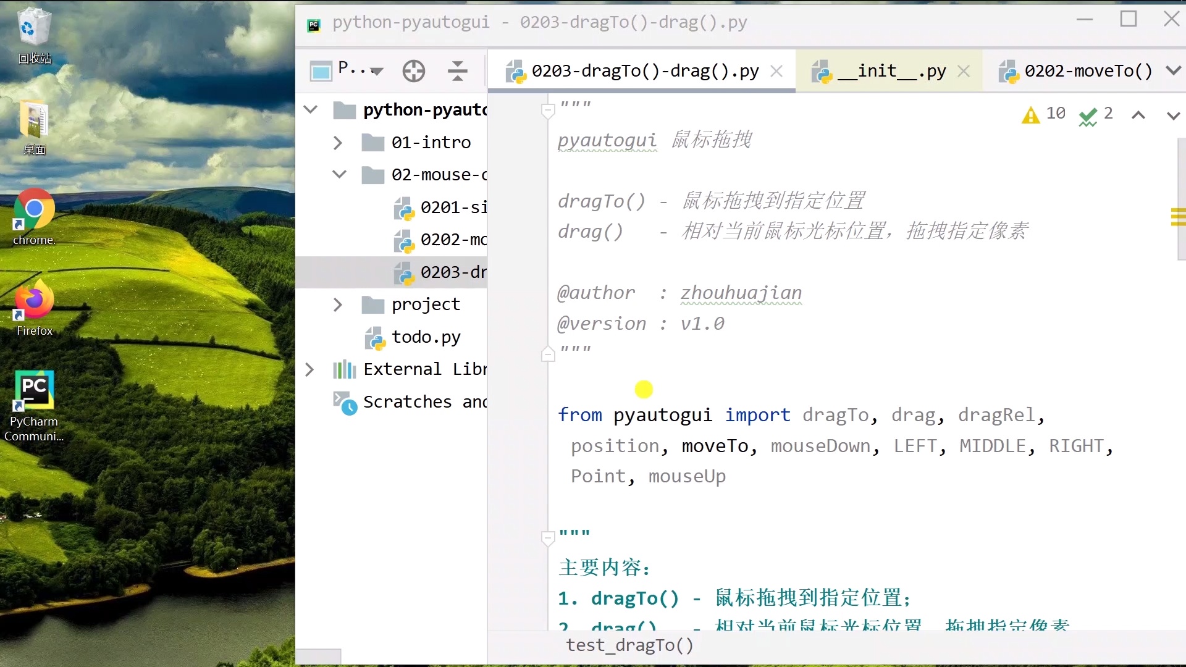The width and height of the screenshot is (1186, 667).
Task: Click the collapse all icon in project toolbar
Action: [457, 71]
